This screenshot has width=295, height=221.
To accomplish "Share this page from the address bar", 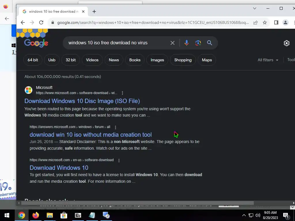I will [x=256, y=22].
